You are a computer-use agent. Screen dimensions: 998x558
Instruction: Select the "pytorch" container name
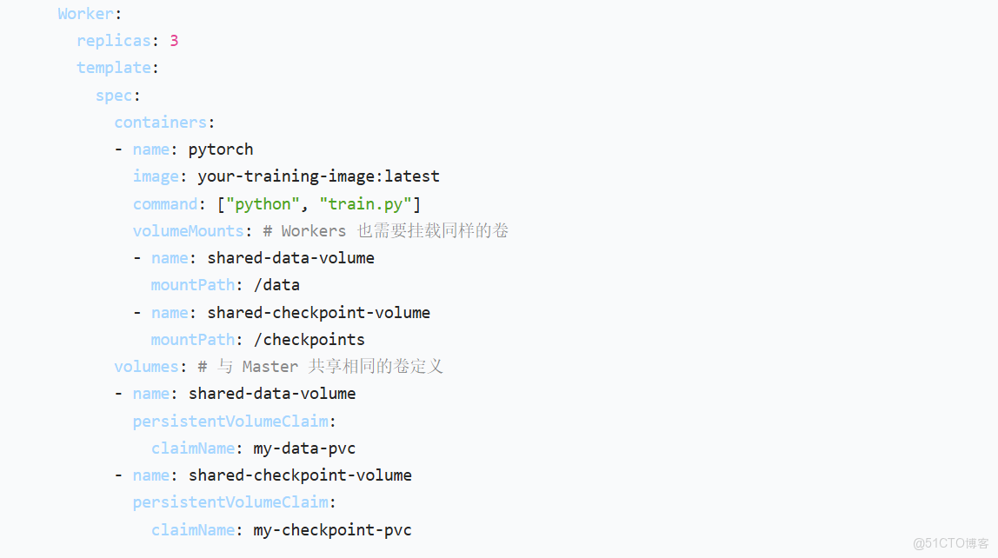pos(221,149)
